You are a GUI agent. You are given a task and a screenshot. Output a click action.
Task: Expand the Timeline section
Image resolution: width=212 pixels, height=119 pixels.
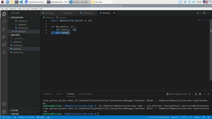pyautogui.click(x=15, y=114)
